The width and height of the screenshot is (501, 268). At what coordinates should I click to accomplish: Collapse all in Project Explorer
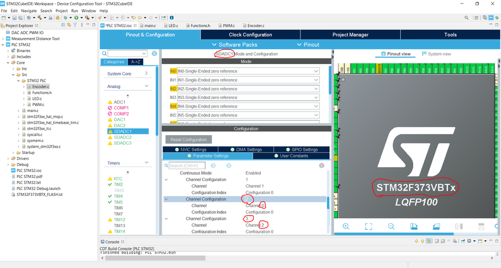point(63,25)
